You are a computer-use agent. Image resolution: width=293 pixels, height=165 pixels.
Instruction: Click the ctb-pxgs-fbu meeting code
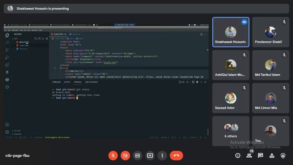tap(17, 155)
